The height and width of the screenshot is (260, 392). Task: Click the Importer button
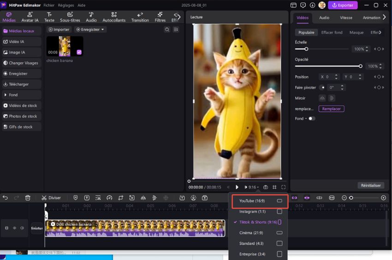click(59, 29)
